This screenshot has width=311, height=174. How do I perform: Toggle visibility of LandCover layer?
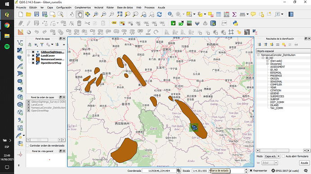33,56
